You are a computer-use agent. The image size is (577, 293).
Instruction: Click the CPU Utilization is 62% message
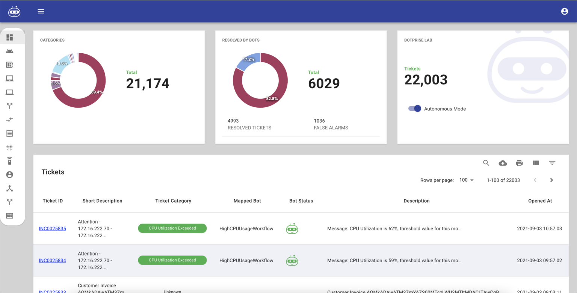click(394, 228)
